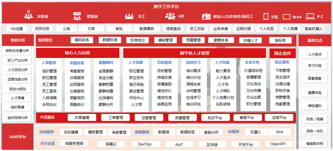333x151 pixels.
Task: Click the 薪酬预算 link under 薪酬福利
Action: (106, 84)
